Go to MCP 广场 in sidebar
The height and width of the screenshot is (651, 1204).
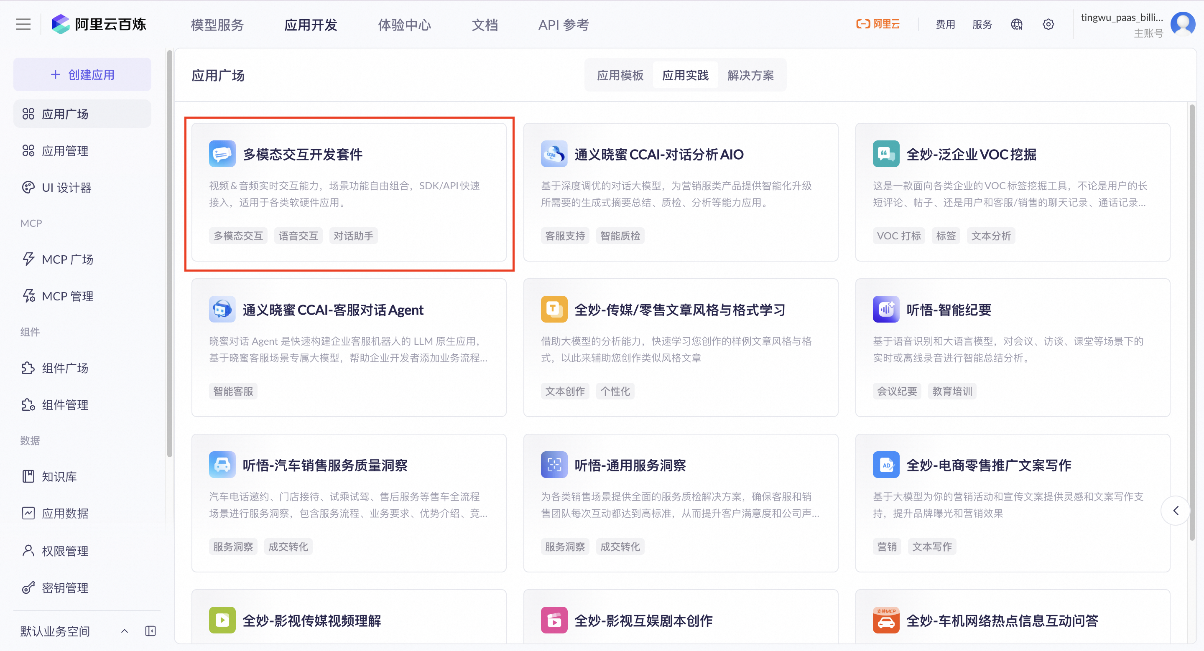click(x=67, y=259)
